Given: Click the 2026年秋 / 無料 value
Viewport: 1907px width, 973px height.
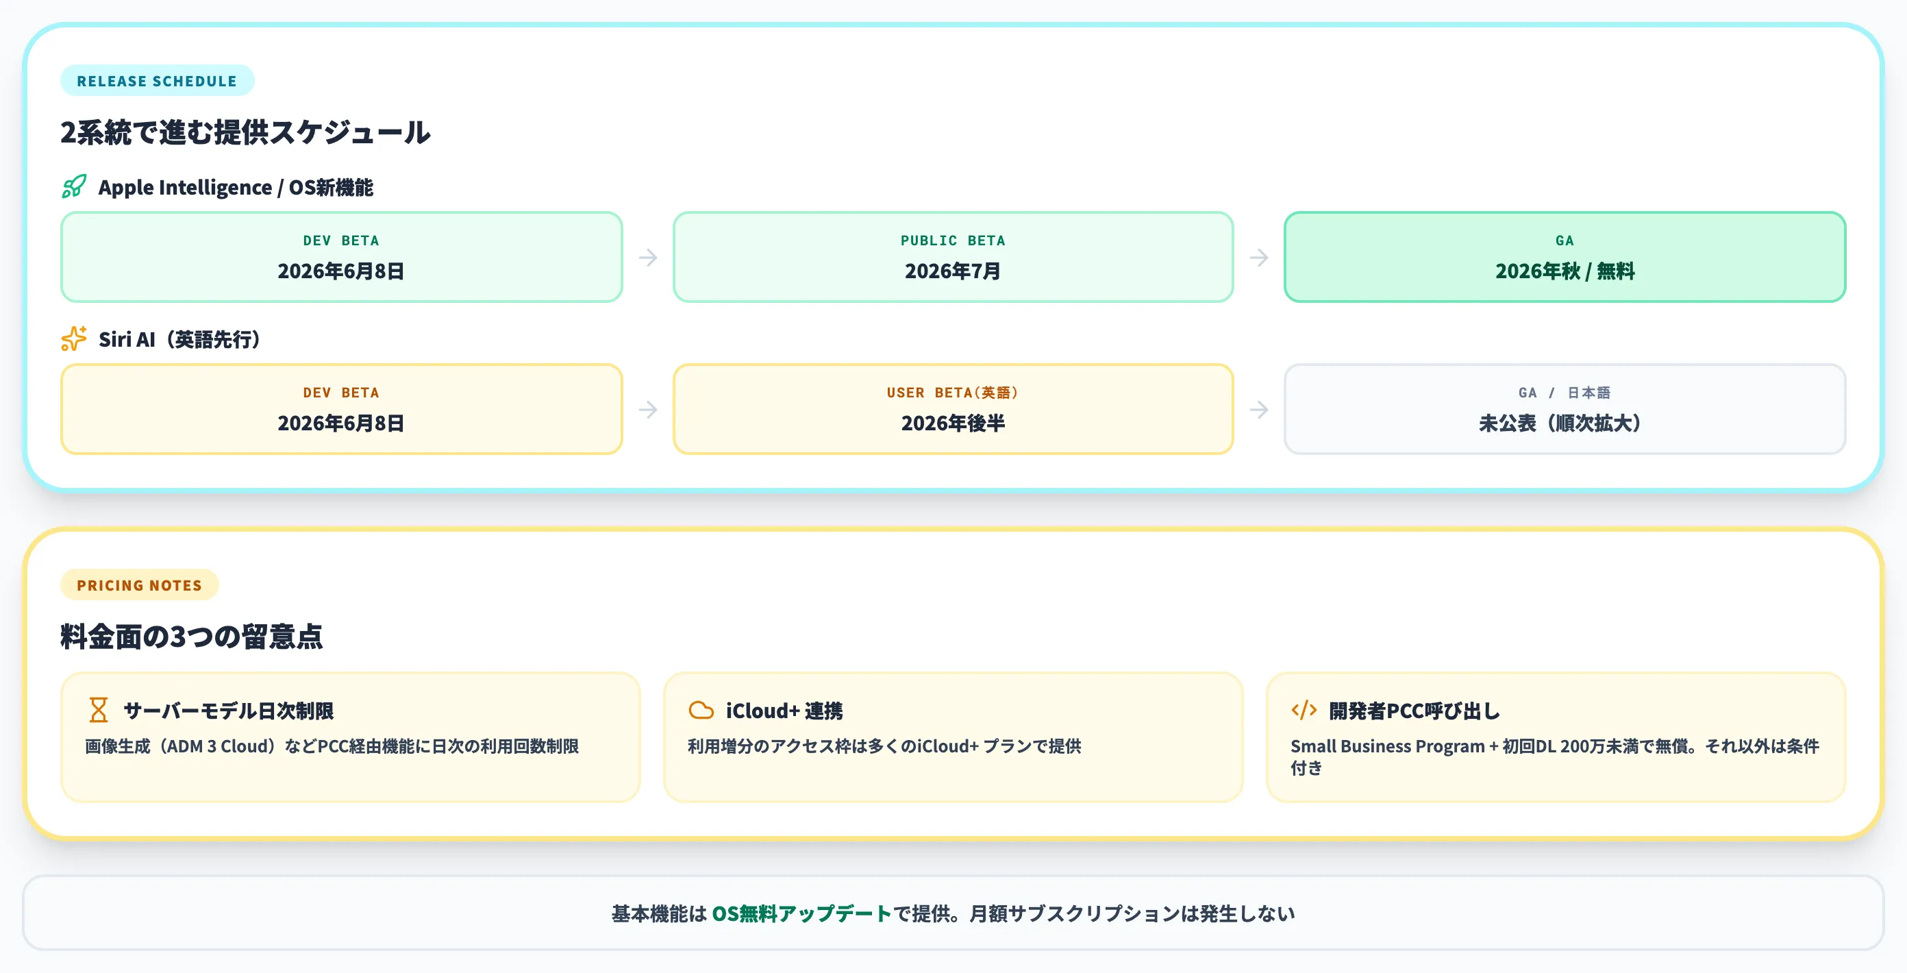Looking at the screenshot, I should click(1565, 271).
